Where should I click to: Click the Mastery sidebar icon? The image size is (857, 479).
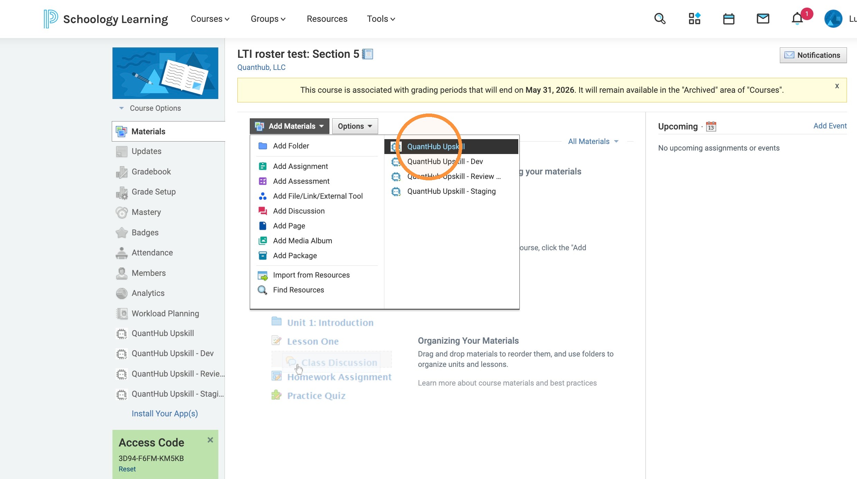121,212
